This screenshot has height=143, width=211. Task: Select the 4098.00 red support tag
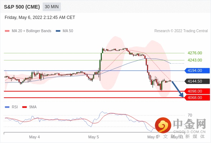(x=197, y=91)
